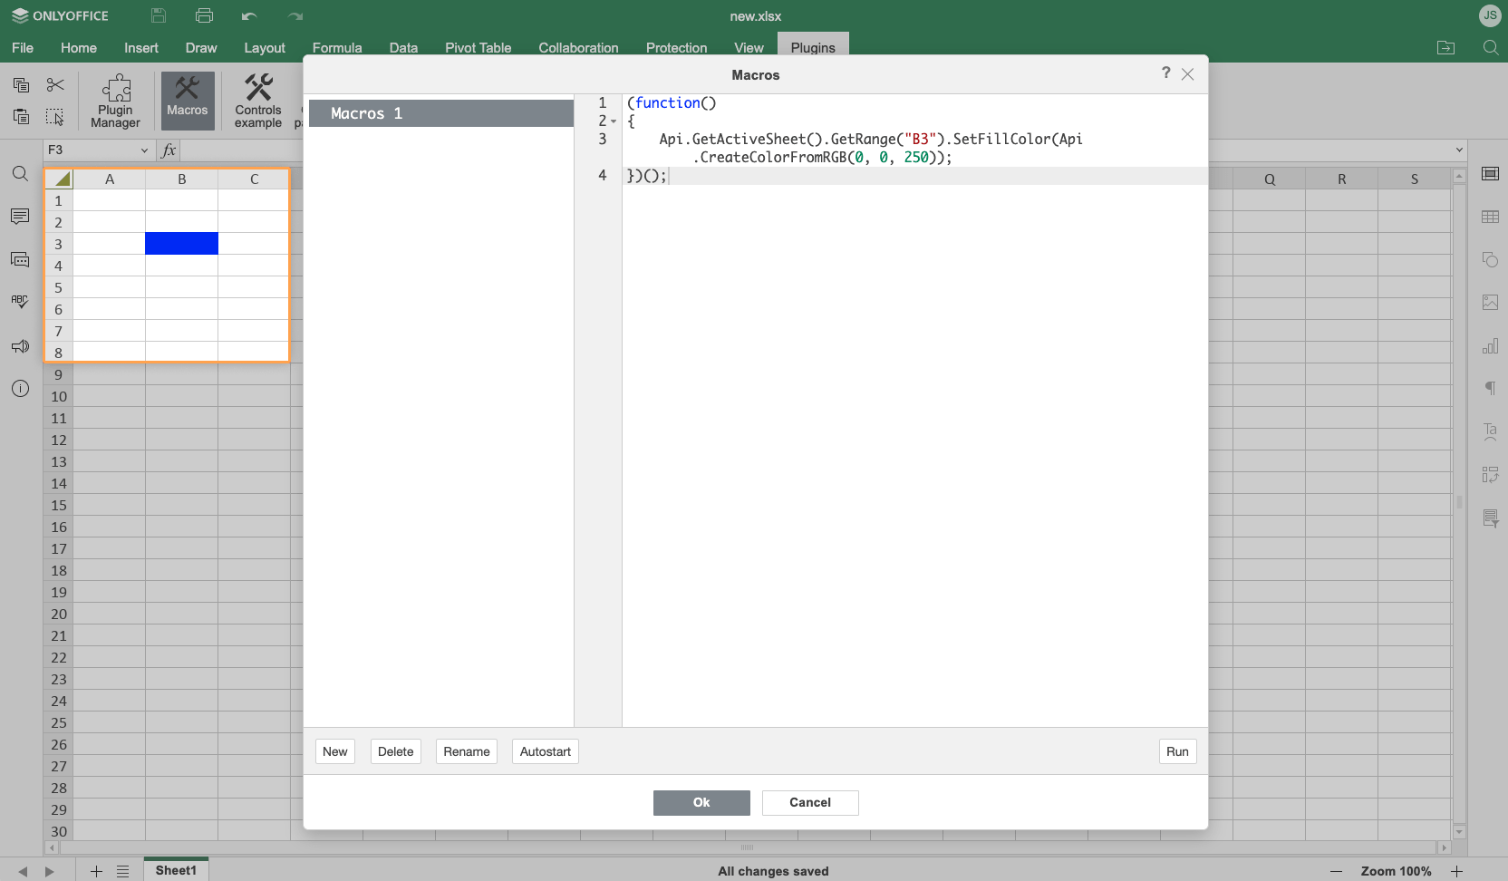Switch to the Home tab
This screenshot has width=1508, height=881.
pos(79,48)
